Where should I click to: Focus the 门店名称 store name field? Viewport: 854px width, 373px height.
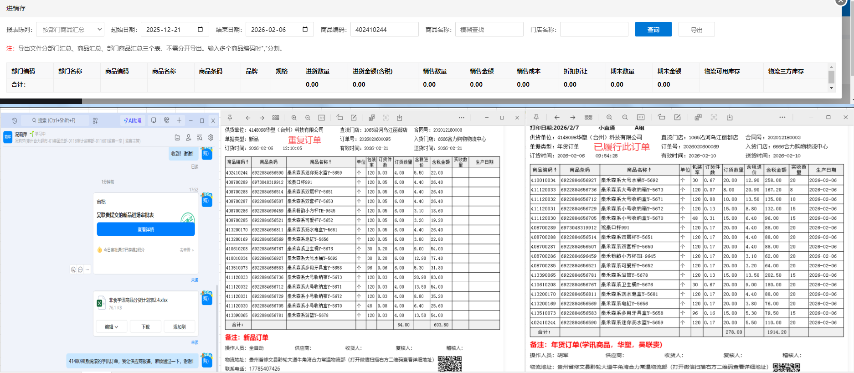(594, 30)
